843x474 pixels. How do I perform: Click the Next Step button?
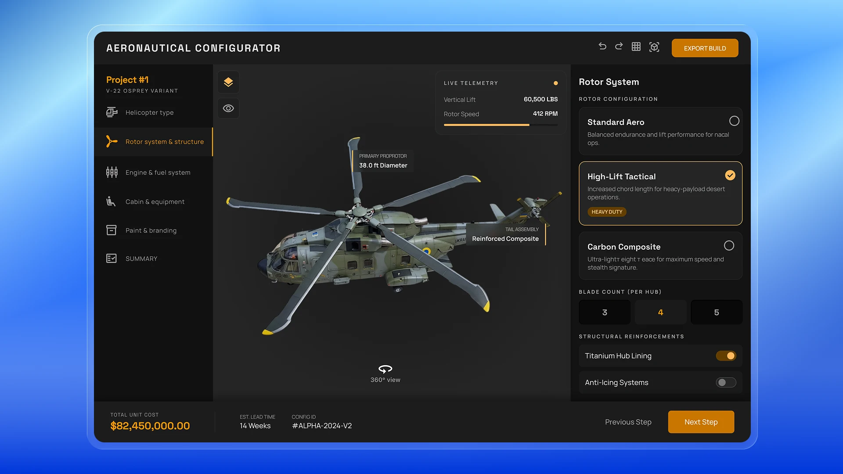tap(701, 422)
